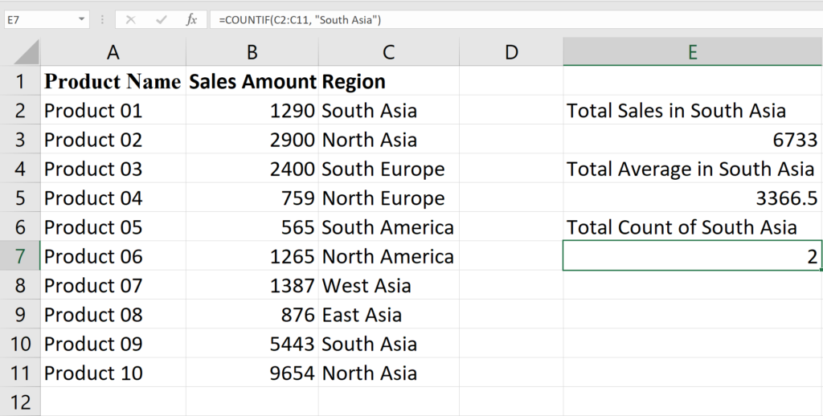The image size is (823, 416).
Task: Select row 4 header
Action: 20,169
